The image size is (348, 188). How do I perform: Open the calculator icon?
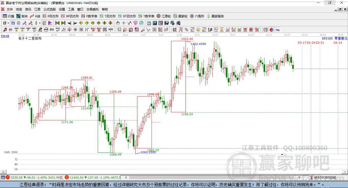pos(155,23)
